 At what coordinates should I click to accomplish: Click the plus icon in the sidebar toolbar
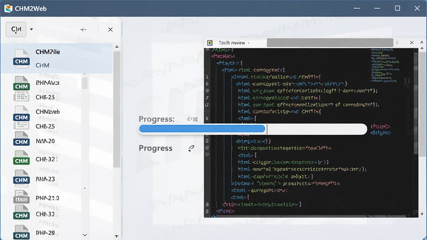(83, 30)
